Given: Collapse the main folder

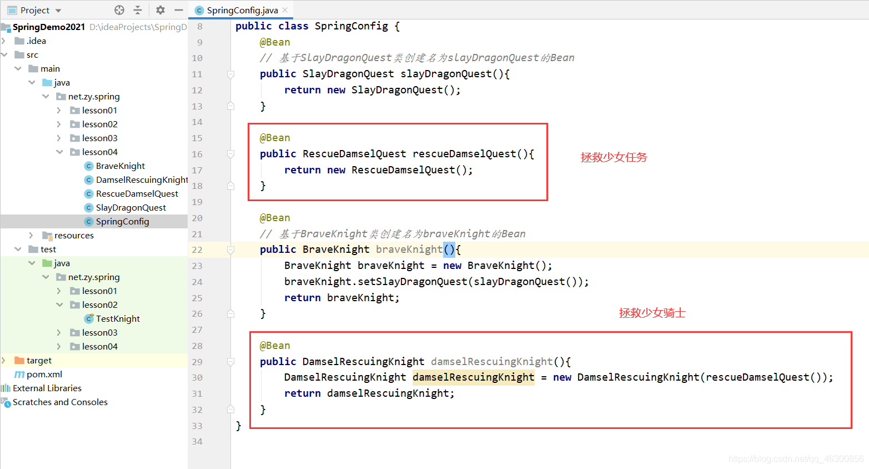Looking at the screenshot, I should pyautogui.click(x=18, y=68).
